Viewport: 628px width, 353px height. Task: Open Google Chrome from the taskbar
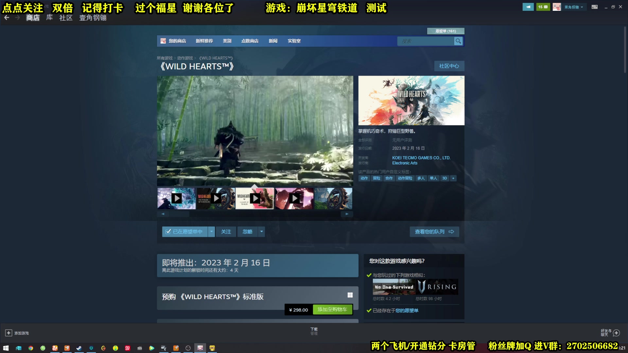(31, 348)
